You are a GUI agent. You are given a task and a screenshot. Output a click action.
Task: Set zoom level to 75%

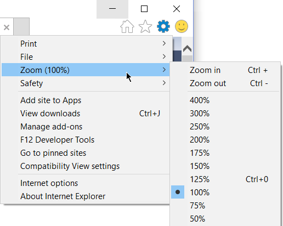225,206
